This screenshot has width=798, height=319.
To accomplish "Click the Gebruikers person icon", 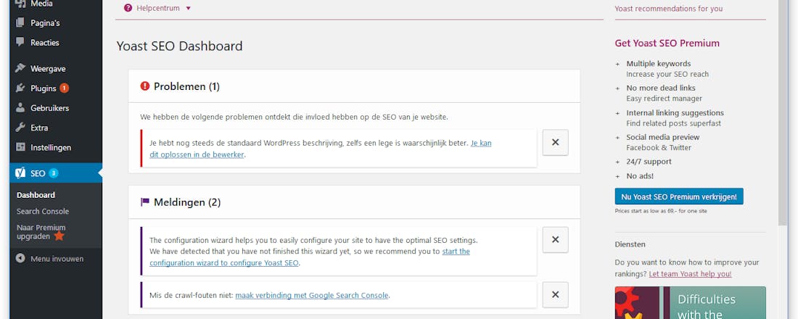I will [20, 108].
